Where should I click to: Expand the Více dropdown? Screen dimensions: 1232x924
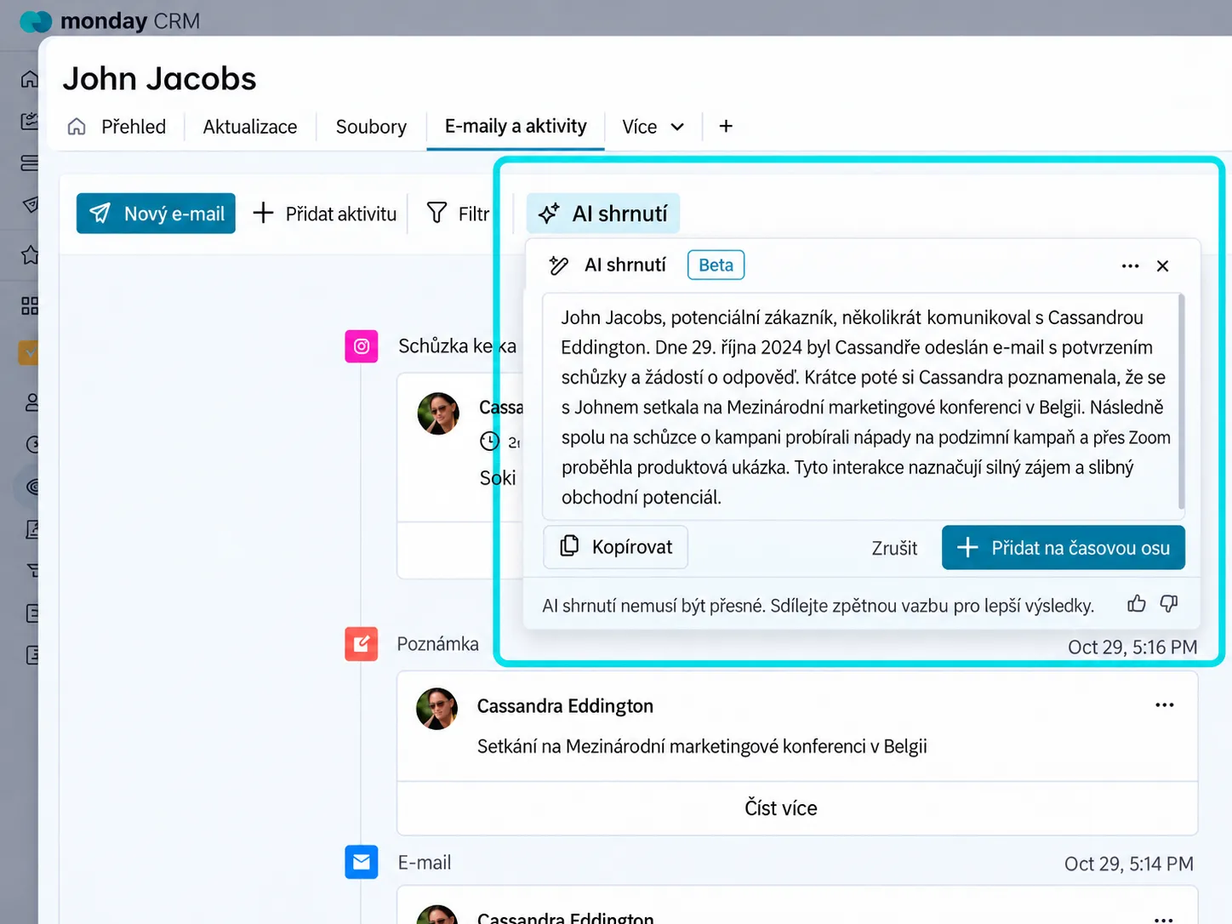653,127
